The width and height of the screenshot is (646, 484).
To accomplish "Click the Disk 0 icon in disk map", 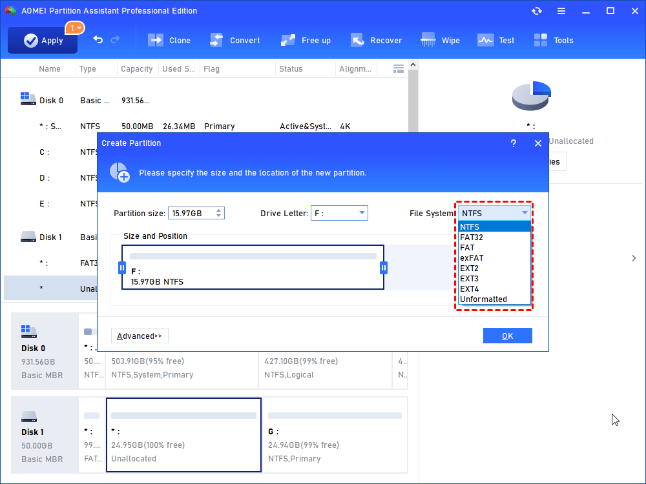I will pos(29,331).
